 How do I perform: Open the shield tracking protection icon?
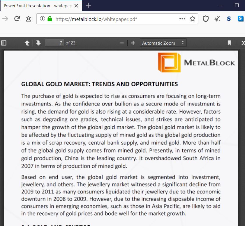(x=206, y=19)
